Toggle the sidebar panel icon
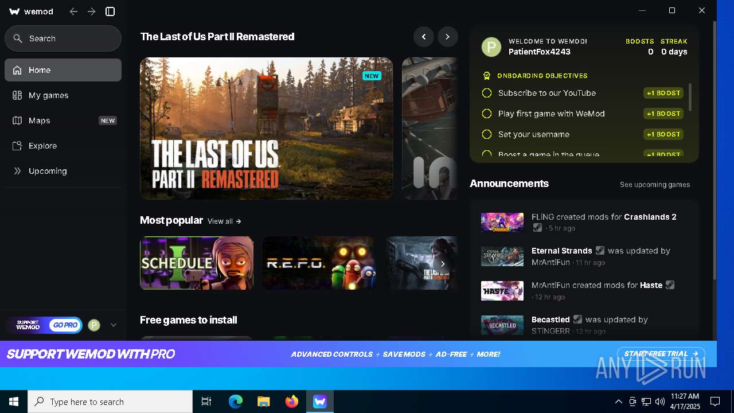 (111, 11)
